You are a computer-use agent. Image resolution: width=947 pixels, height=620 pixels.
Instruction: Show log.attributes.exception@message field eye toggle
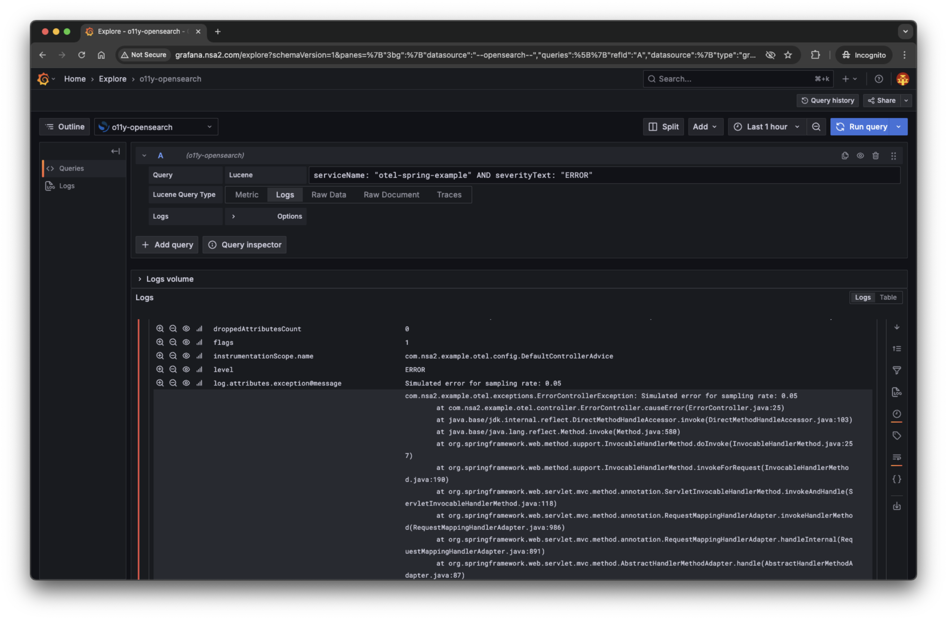186,383
